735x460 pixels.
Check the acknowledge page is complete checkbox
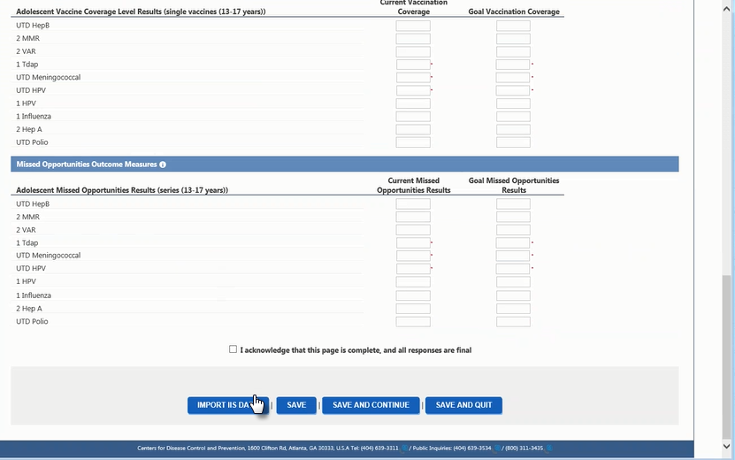tap(233, 349)
